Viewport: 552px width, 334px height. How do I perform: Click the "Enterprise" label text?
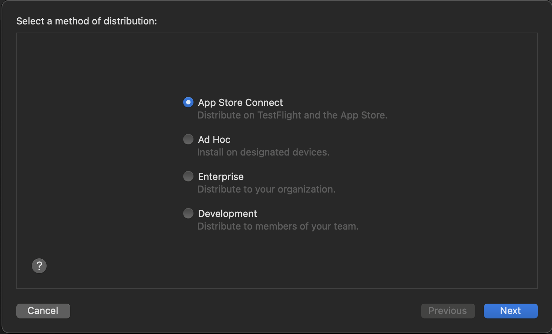[x=221, y=177]
